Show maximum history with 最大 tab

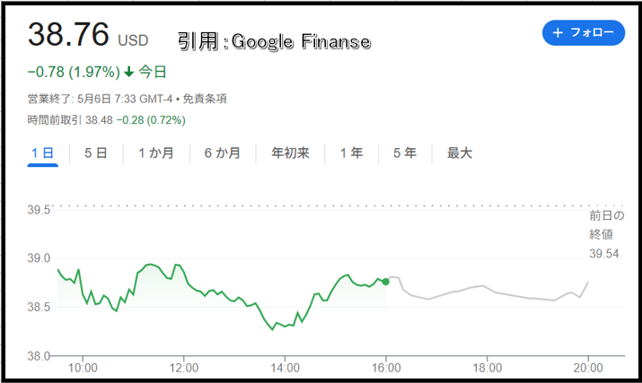pos(460,153)
